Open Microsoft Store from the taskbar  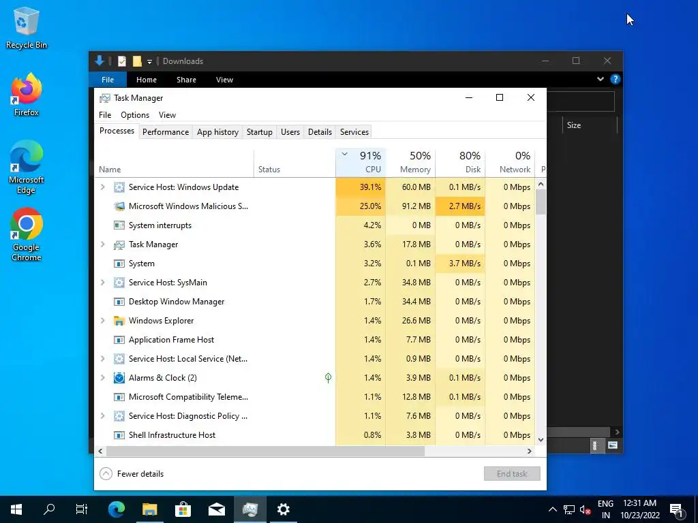pyautogui.click(x=183, y=509)
